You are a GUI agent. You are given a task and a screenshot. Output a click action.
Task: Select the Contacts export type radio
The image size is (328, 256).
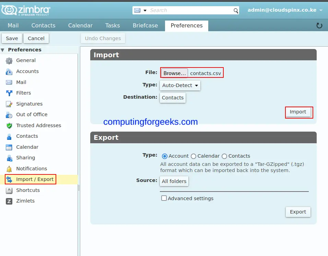pyautogui.click(x=224, y=156)
